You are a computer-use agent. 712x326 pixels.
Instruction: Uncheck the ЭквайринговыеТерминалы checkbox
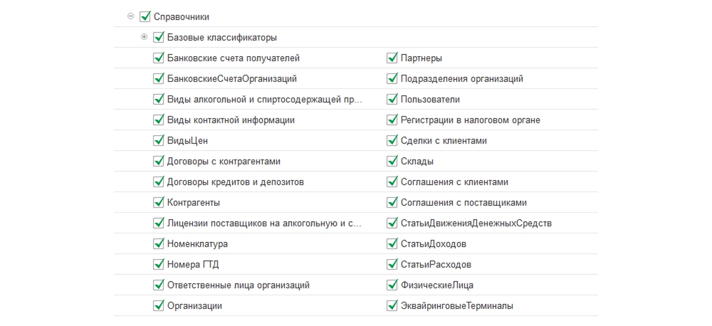[x=392, y=306]
